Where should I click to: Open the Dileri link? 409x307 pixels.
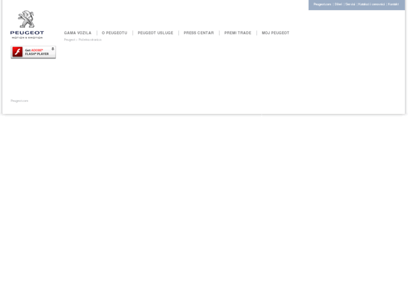338,4
